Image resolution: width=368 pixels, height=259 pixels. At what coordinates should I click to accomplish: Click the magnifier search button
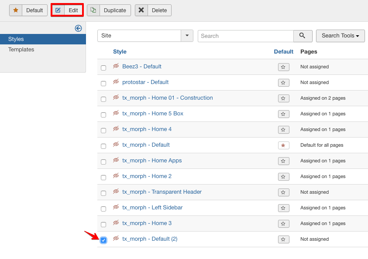(x=303, y=36)
